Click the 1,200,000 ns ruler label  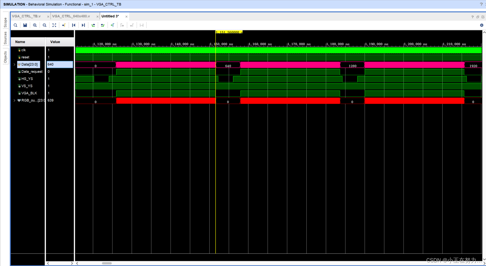(416, 44)
